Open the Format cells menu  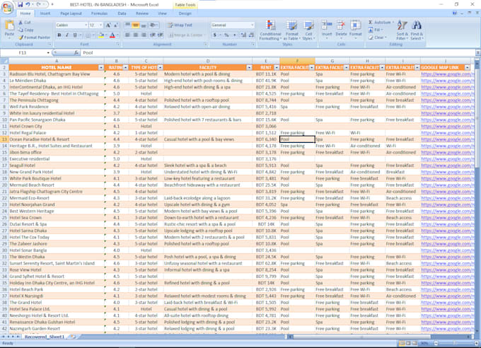(x=356, y=30)
